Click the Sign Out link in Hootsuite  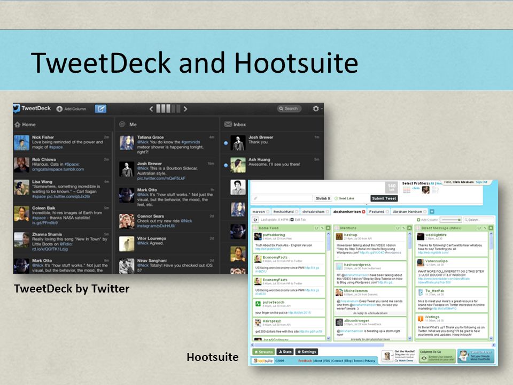tap(481, 182)
